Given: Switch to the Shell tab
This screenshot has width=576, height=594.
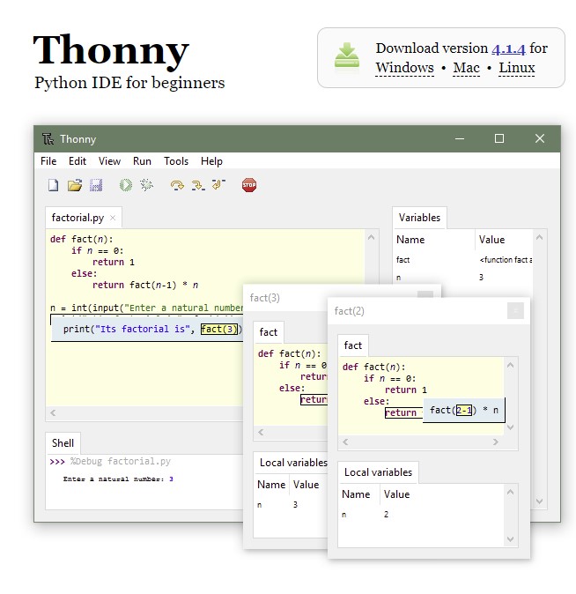Looking at the screenshot, I should pos(63,443).
